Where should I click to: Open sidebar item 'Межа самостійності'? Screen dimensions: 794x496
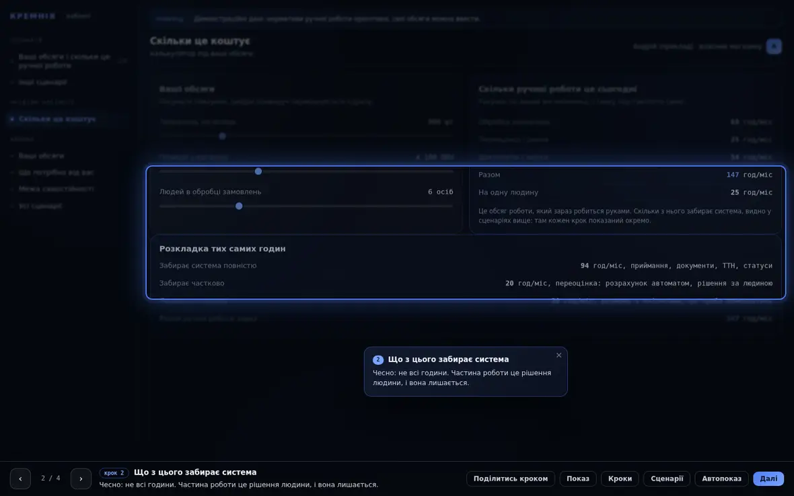pyautogui.click(x=57, y=189)
